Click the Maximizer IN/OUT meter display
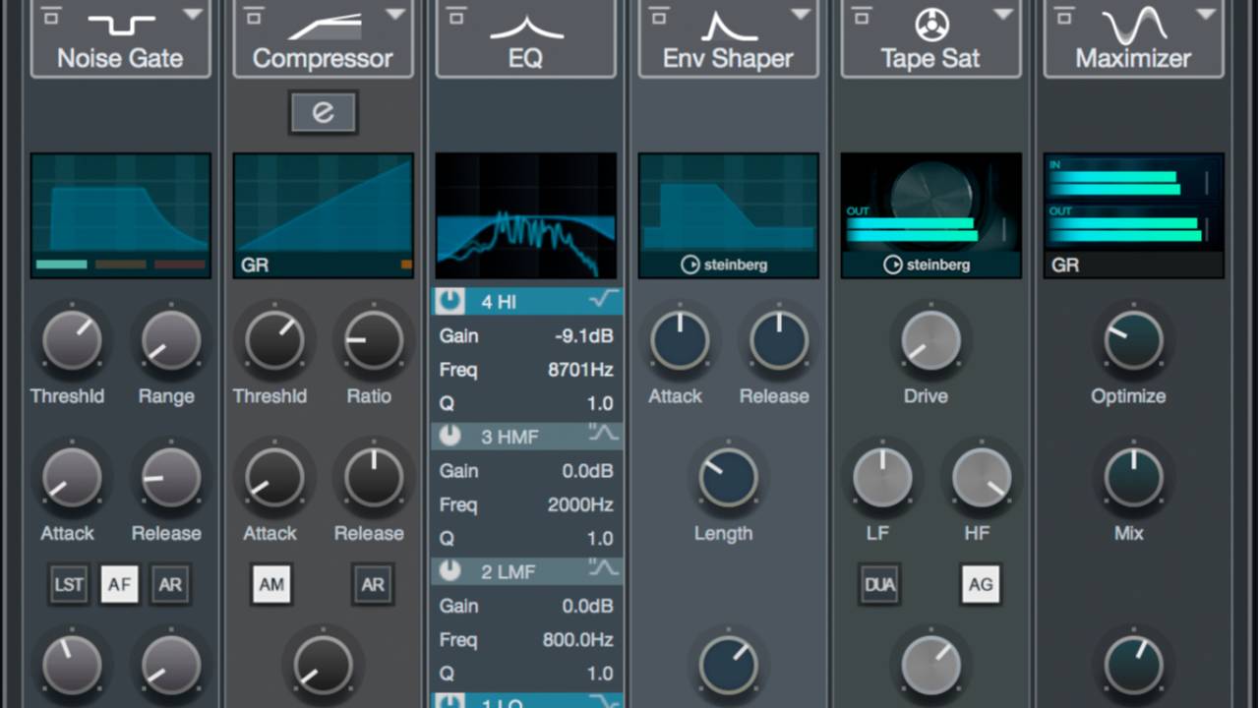The width and height of the screenshot is (1259, 708). tap(1133, 215)
